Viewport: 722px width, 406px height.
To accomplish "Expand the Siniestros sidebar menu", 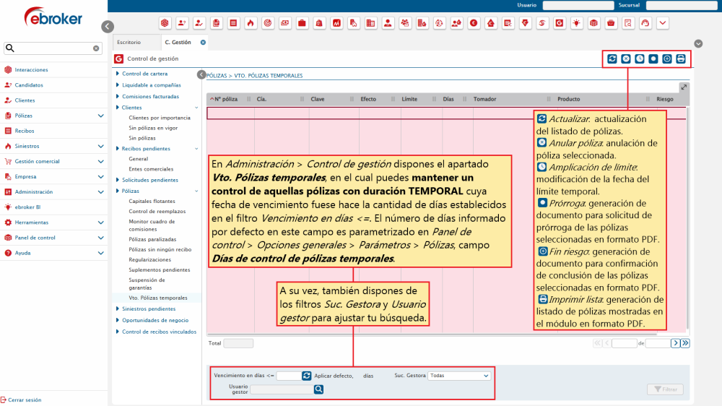I will click(101, 146).
